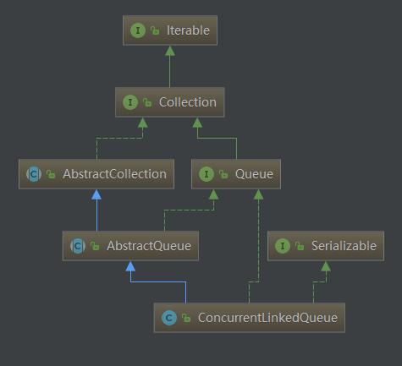The height and width of the screenshot is (366, 402).
Task: Select the AbstractCollection node text
Action: coord(114,174)
